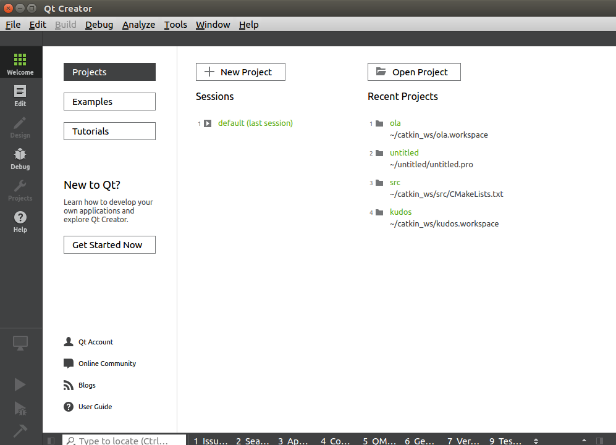This screenshot has width=616, height=445.
Task: Open the Analyze menu
Action: point(138,25)
